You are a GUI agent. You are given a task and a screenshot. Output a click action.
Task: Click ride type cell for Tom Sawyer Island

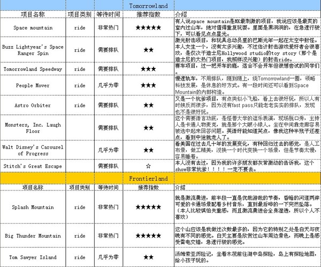pos(80,257)
